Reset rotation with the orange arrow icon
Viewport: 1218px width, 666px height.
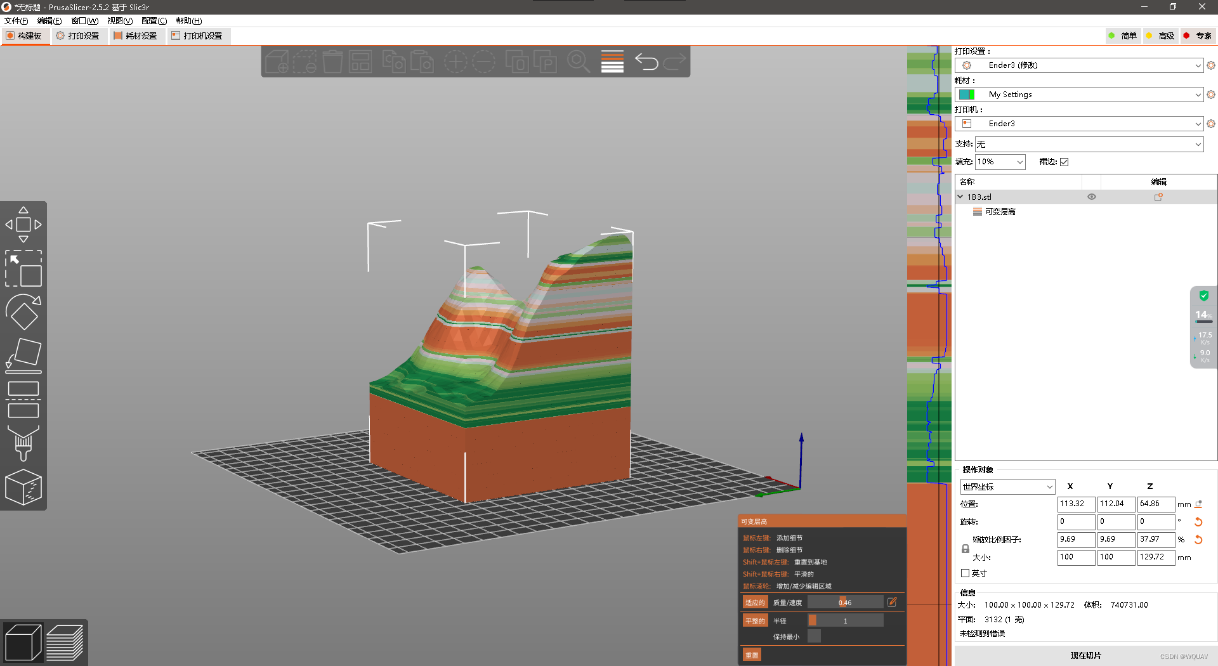[1198, 522]
